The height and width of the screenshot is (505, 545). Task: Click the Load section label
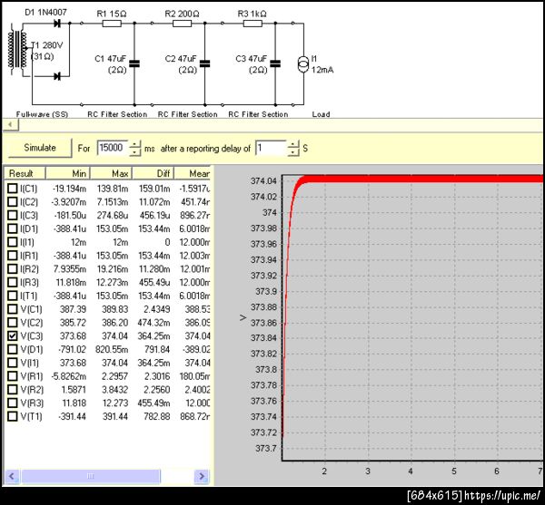[x=321, y=114]
